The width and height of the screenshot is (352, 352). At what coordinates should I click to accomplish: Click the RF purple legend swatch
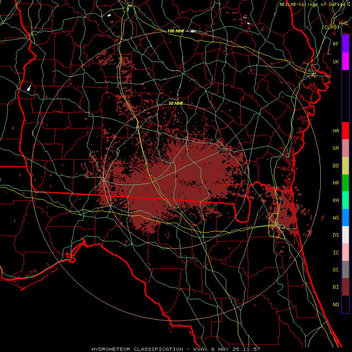point(345,44)
